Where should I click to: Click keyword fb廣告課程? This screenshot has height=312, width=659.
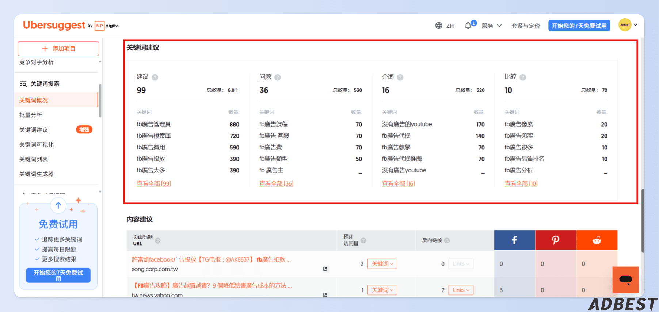point(274,124)
